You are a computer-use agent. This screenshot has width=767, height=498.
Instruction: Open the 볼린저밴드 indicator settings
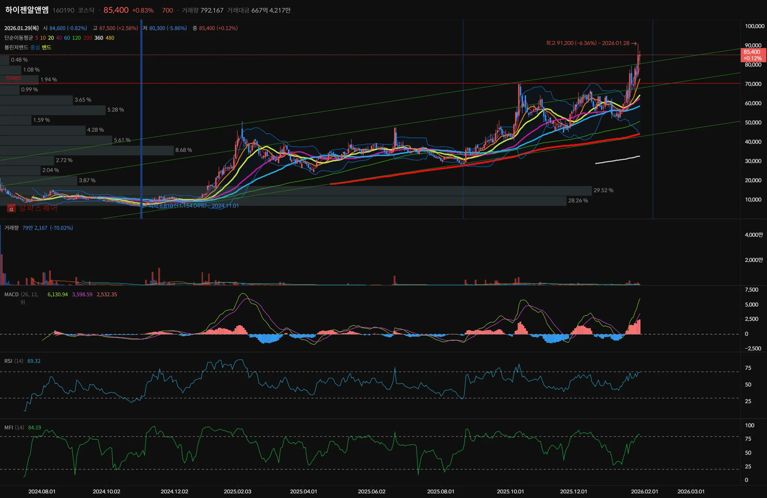[x=16, y=48]
